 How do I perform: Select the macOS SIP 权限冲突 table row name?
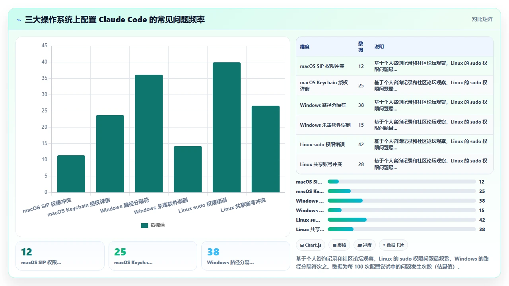[322, 66]
